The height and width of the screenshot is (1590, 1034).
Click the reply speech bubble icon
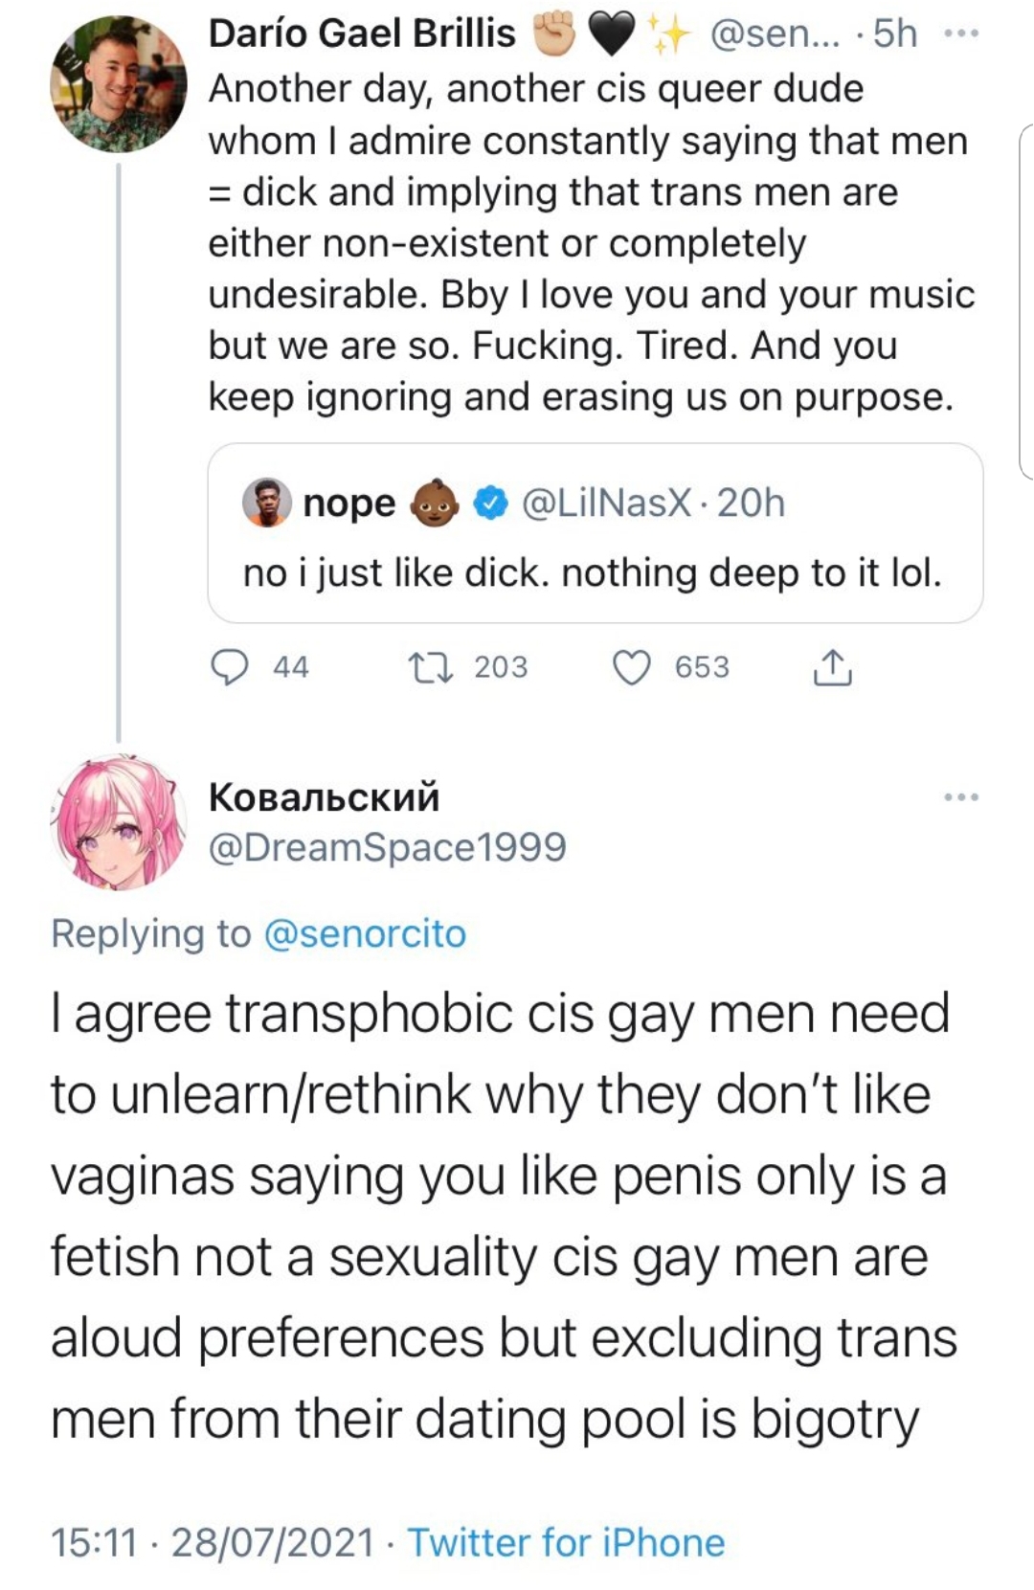pos(229,667)
